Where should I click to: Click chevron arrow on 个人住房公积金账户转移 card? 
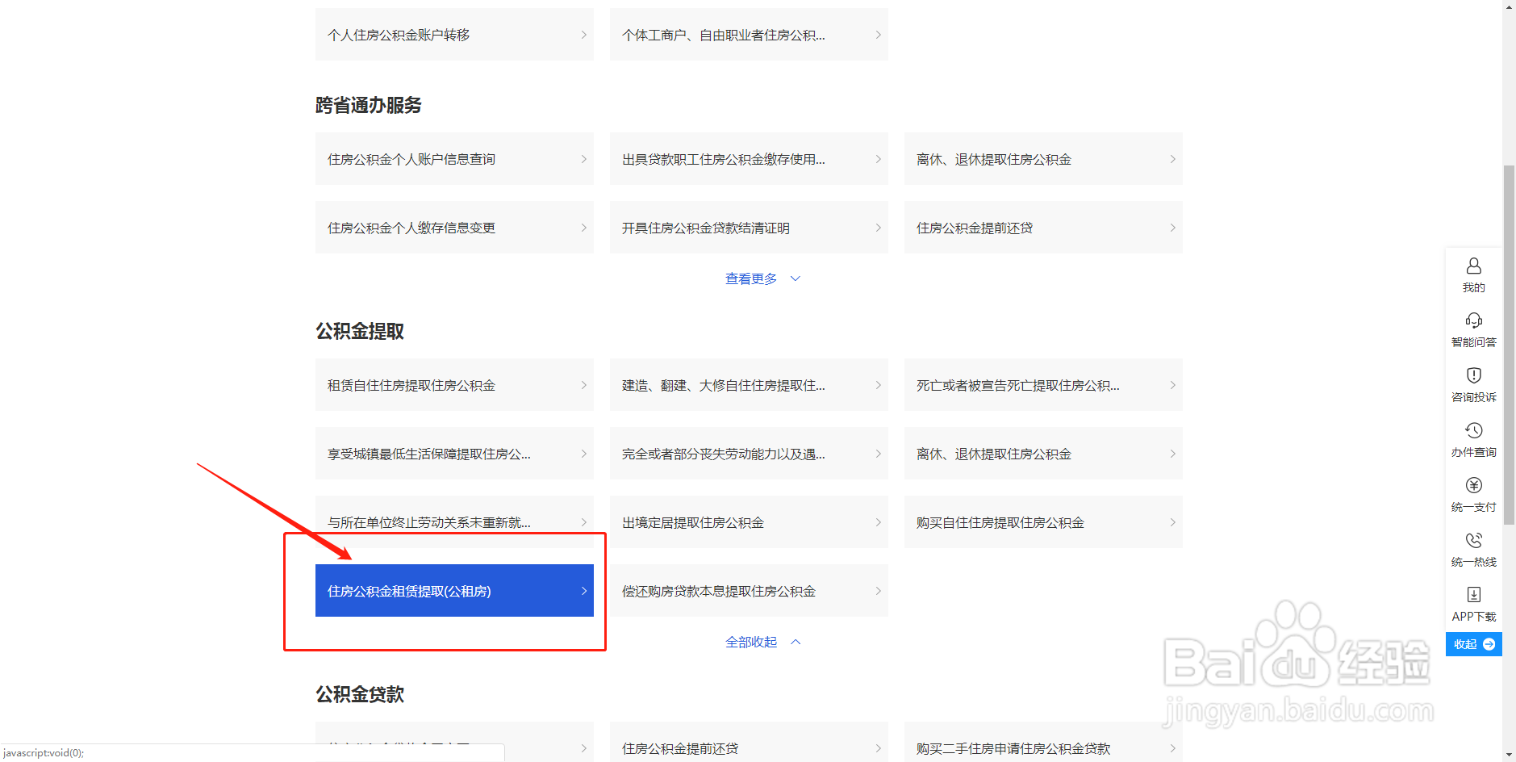click(x=584, y=35)
